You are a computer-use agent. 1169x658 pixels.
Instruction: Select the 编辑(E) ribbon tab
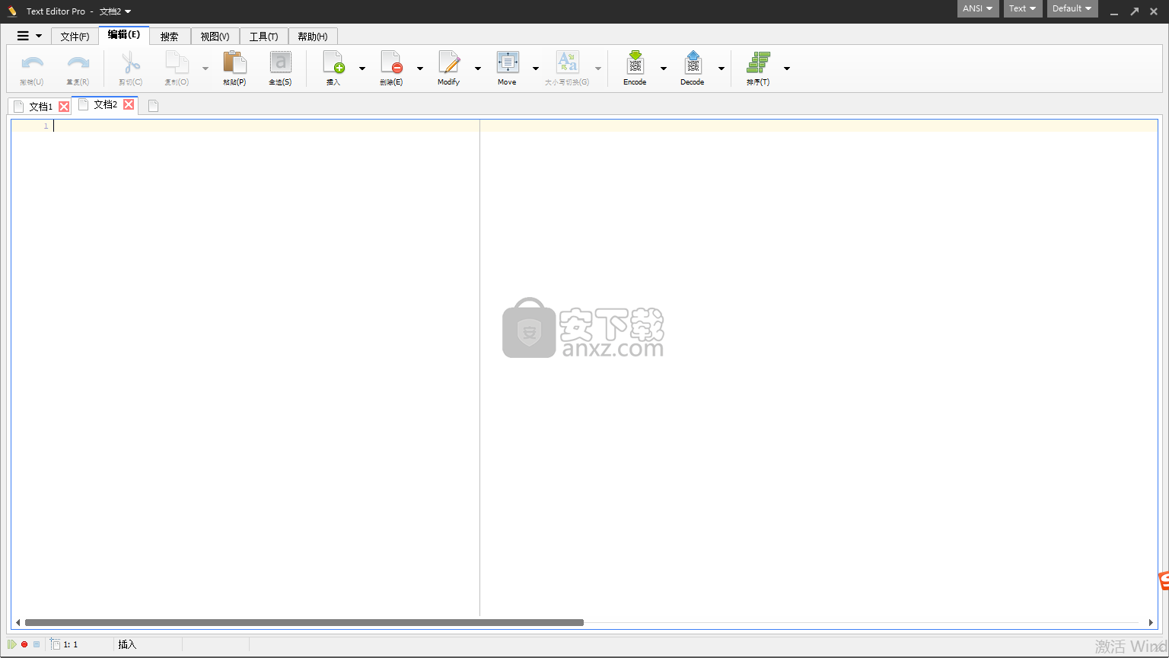[x=124, y=35]
